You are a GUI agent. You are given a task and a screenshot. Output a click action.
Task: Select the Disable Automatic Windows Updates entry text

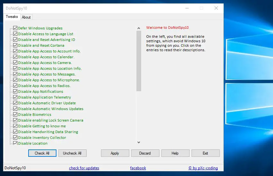51,109
